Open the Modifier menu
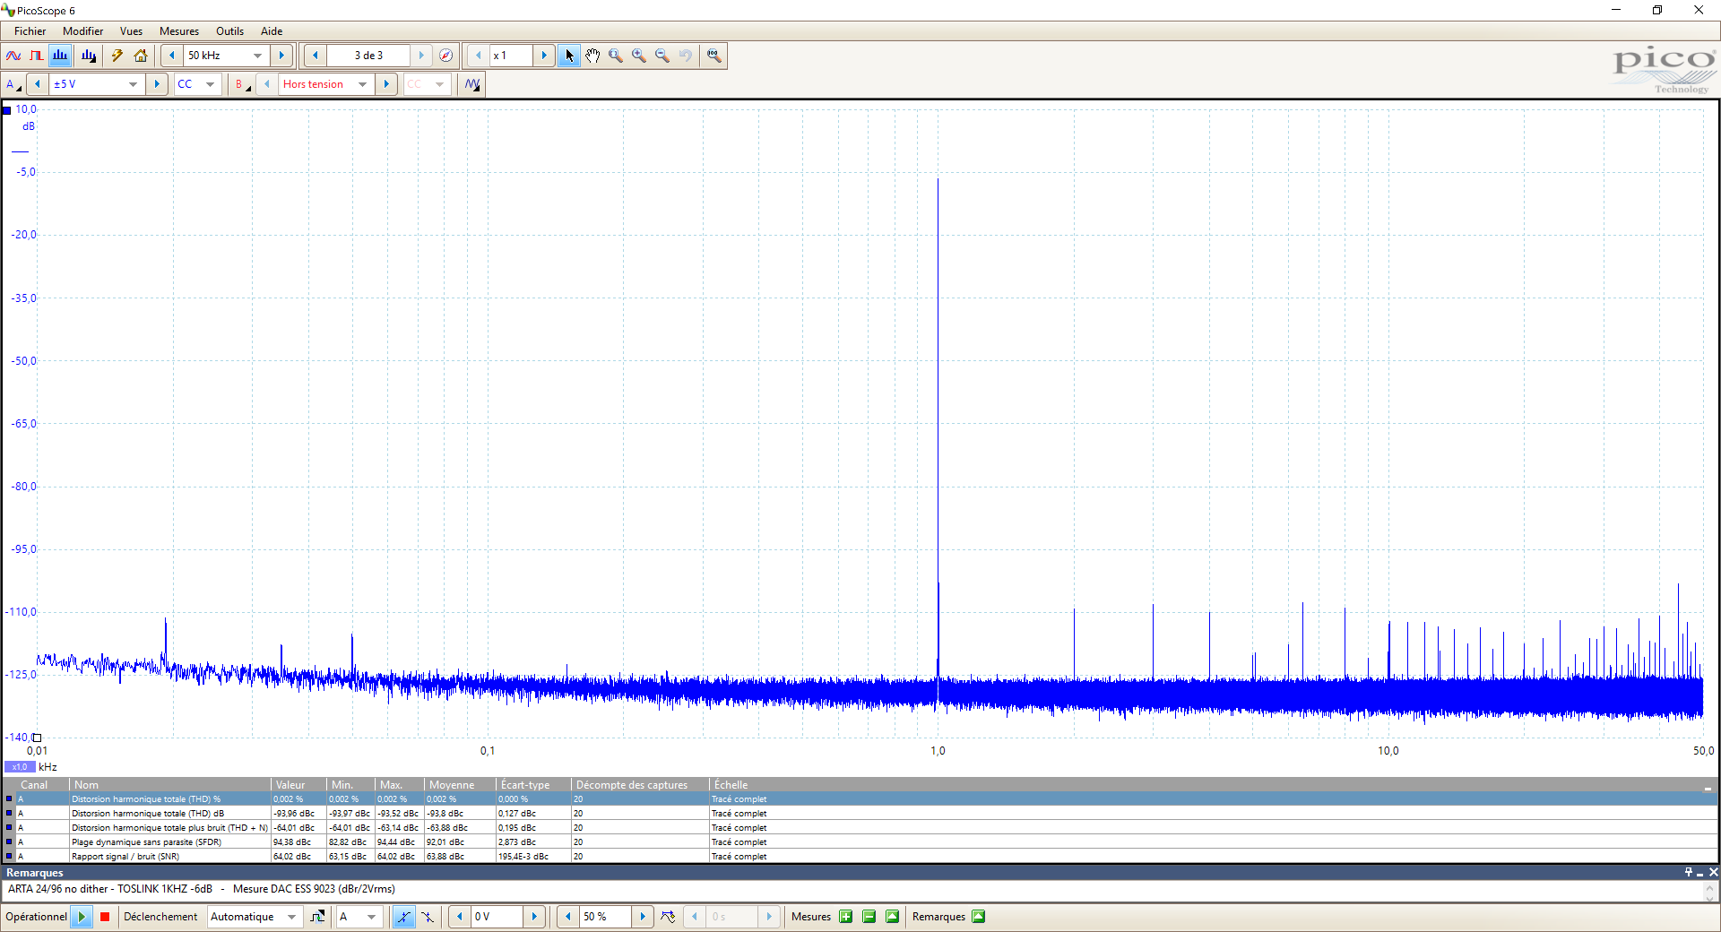1721x932 pixels. pyautogui.click(x=82, y=31)
